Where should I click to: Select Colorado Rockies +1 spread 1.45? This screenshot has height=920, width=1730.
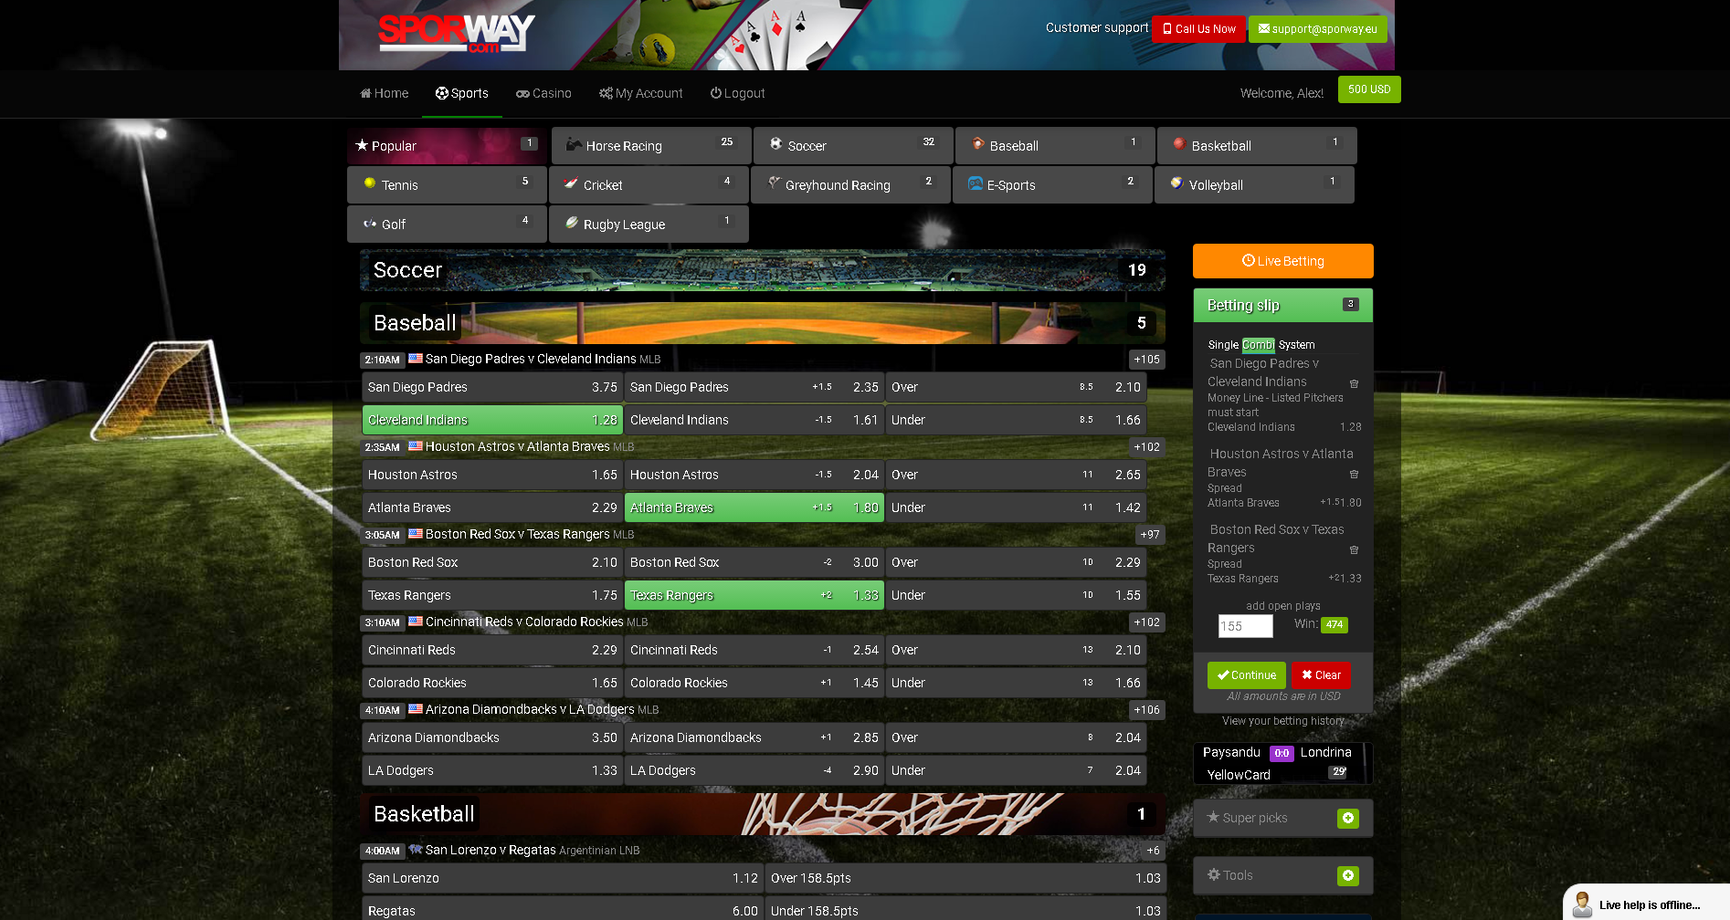pos(754,683)
